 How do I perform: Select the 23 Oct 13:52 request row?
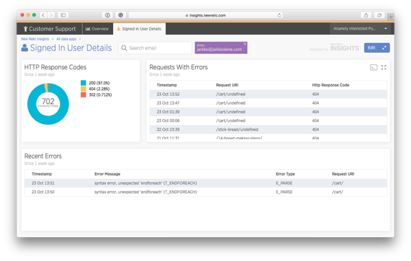(268, 94)
